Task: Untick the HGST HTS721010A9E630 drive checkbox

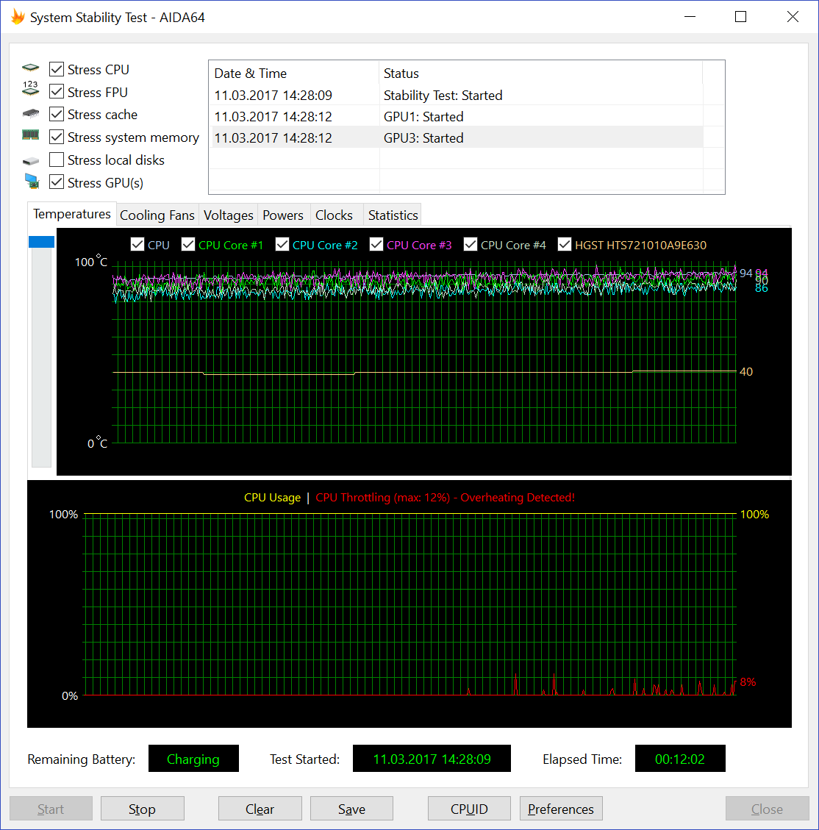Action: [565, 245]
